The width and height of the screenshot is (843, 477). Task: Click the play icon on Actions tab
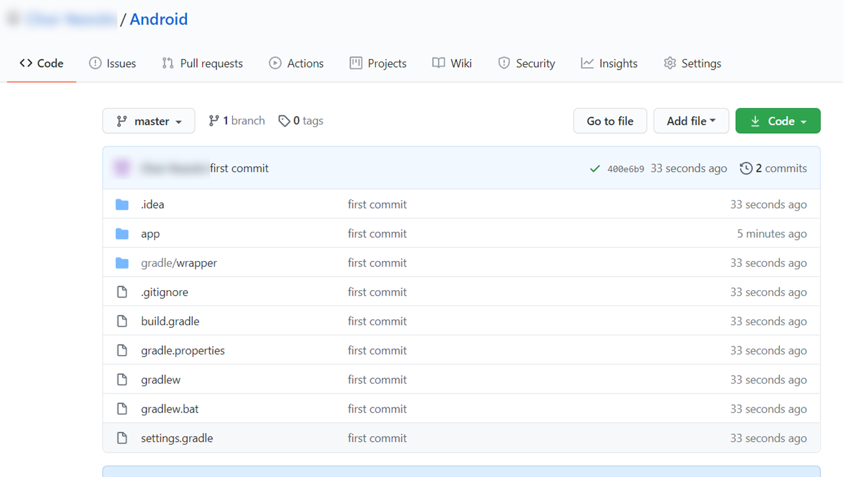275,64
